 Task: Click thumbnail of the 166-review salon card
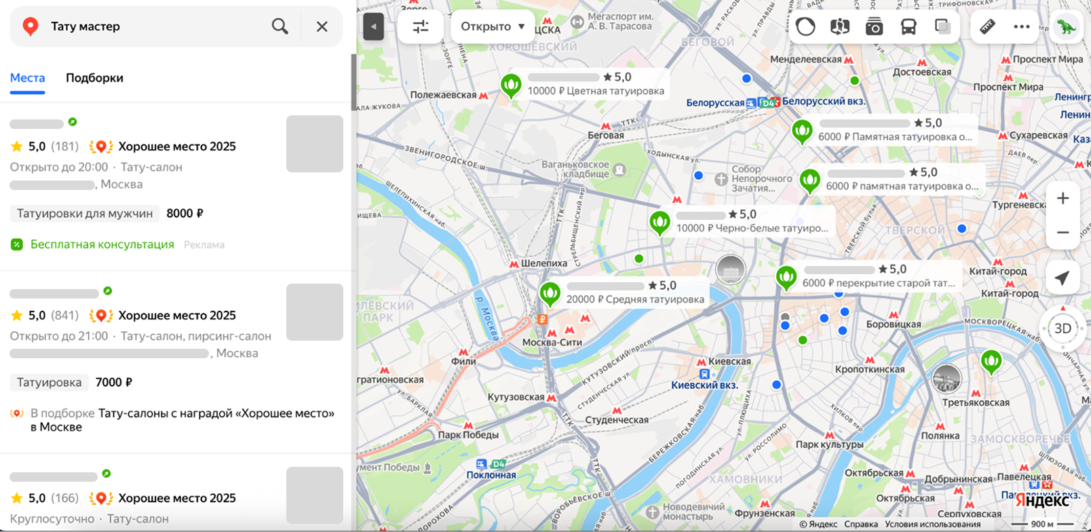[x=315, y=495]
